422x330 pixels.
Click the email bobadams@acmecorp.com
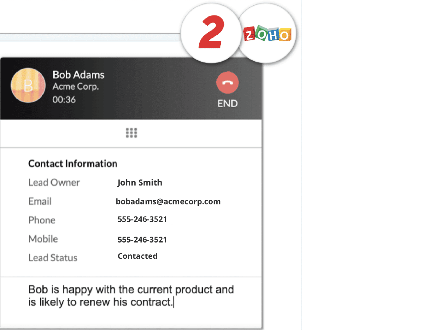[x=168, y=202]
